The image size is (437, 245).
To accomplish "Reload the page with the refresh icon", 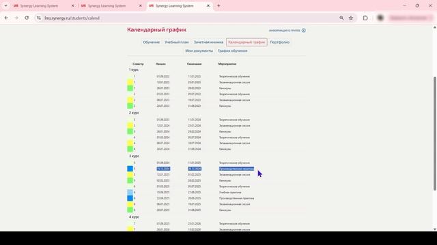I will tap(27, 18).
